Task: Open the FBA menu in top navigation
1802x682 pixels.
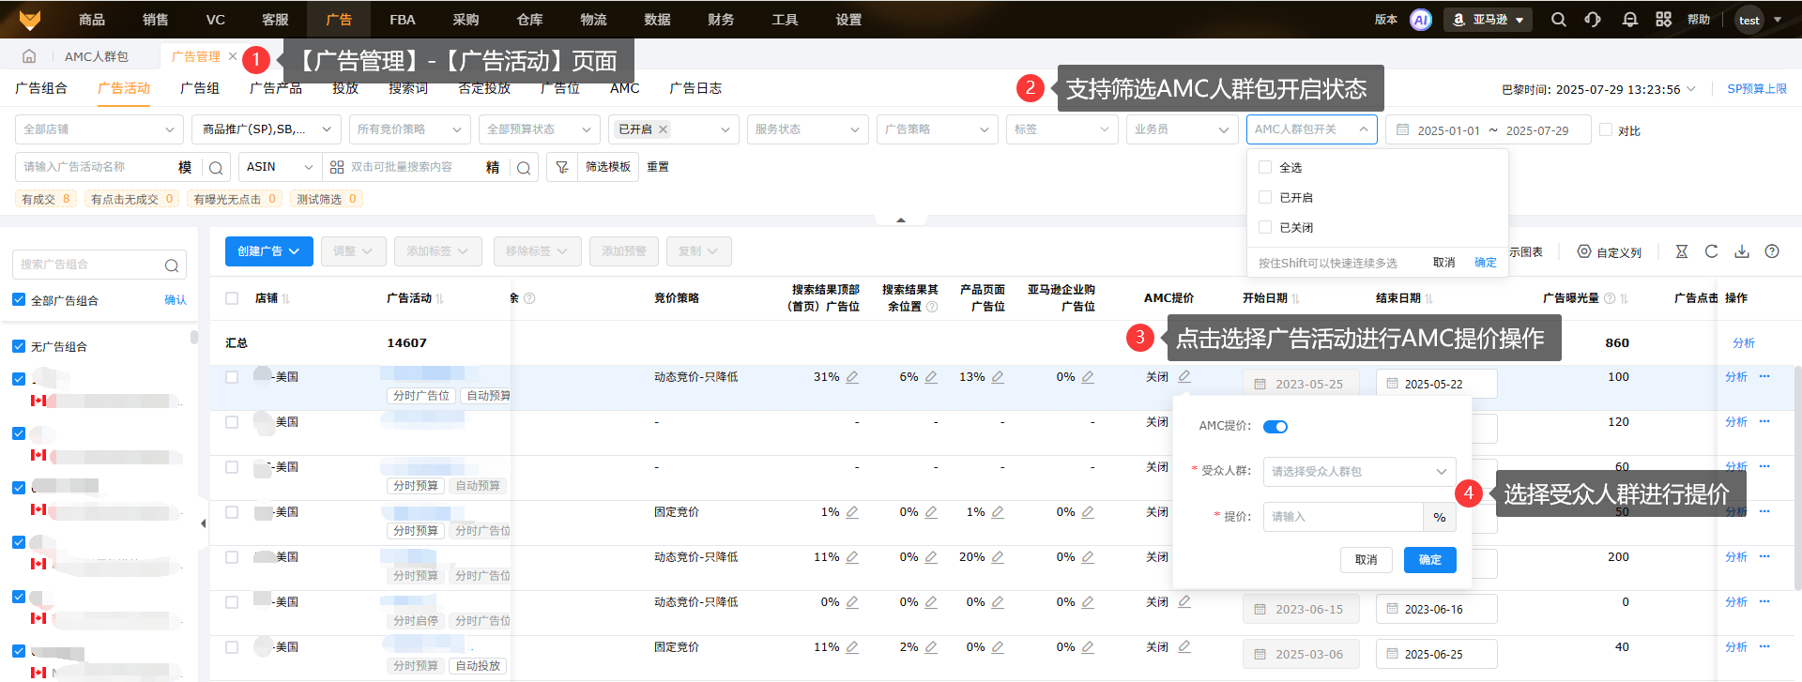Action: 403,20
